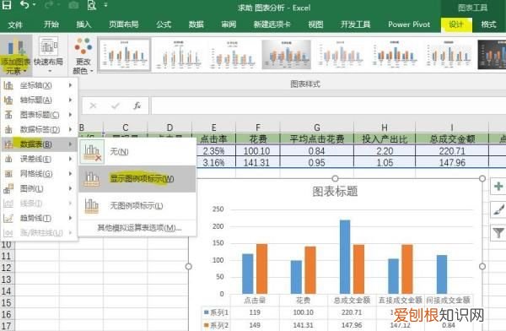Open the 网格线(G) submenu
506x331 pixels.
point(39,174)
